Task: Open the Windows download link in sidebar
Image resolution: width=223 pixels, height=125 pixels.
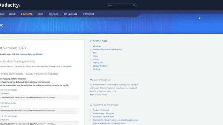Action: [97, 46]
